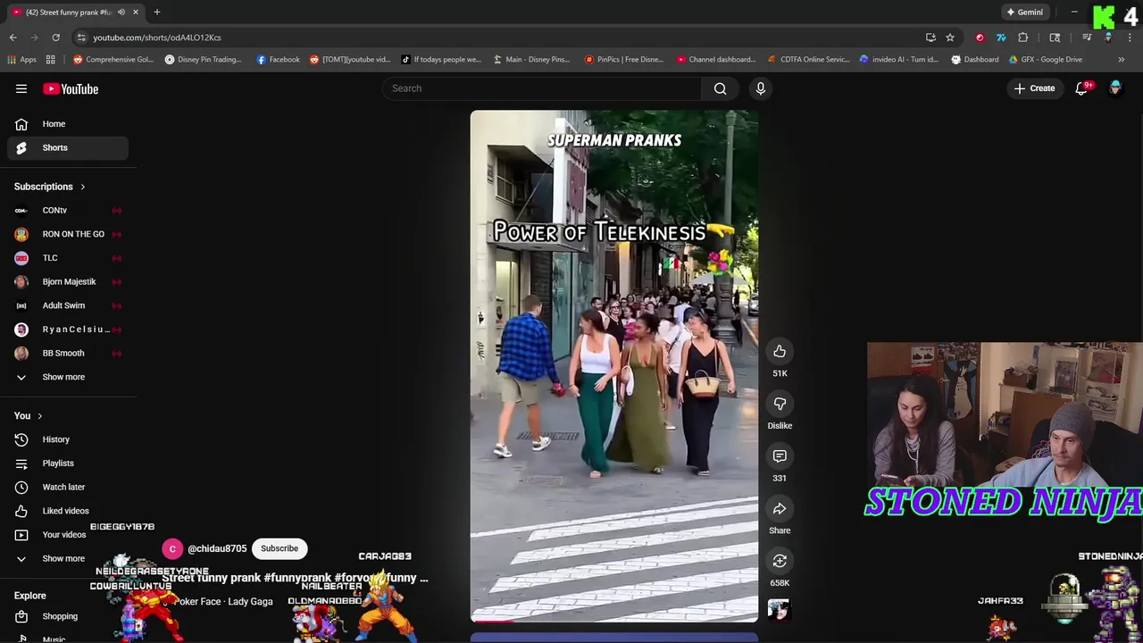Subscribe to @chidau8705
Screen dimensions: 1143x643
[279, 548]
